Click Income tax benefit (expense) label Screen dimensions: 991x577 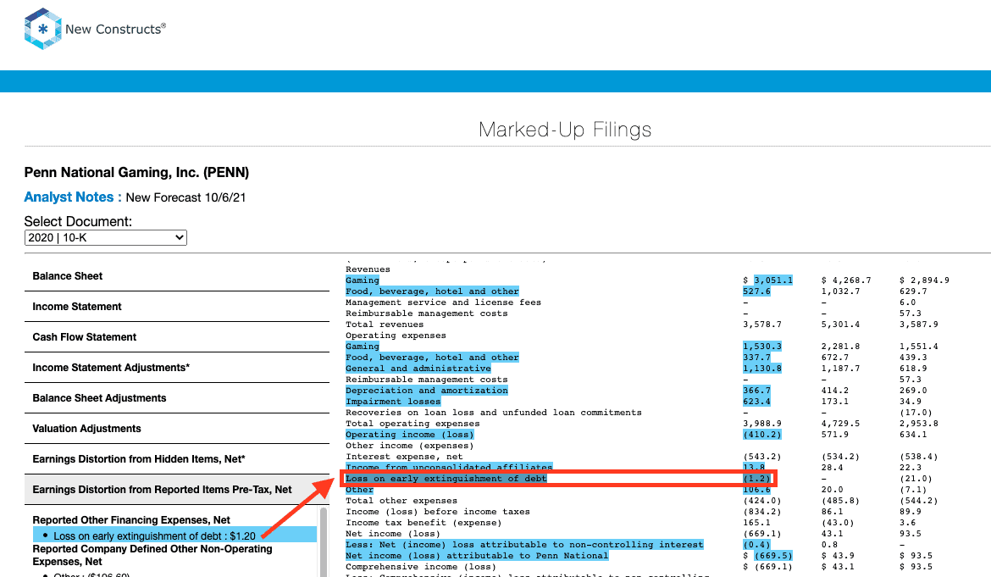pos(424,523)
